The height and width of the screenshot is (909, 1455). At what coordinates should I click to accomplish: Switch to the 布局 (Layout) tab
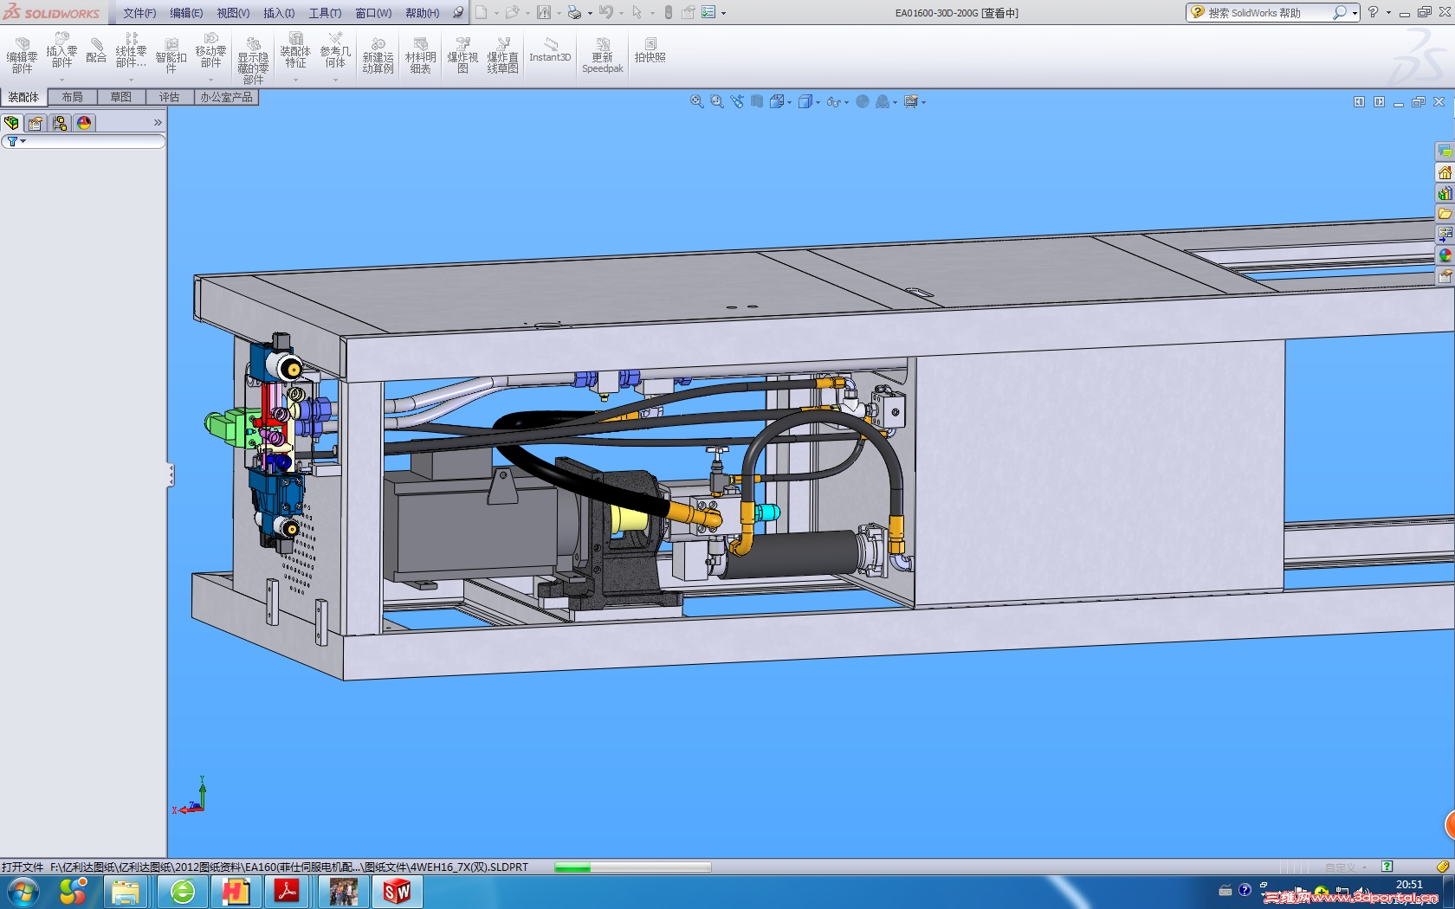[x=72, y=97]
